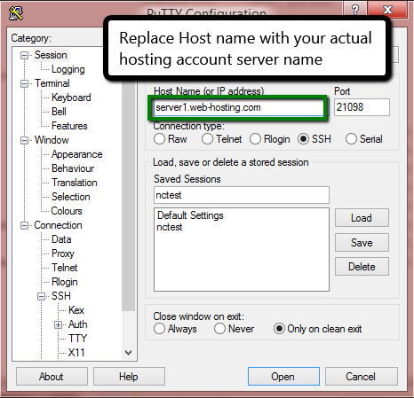Collapse the Connection tree node

pyautogui.click(x=24, y=225)
